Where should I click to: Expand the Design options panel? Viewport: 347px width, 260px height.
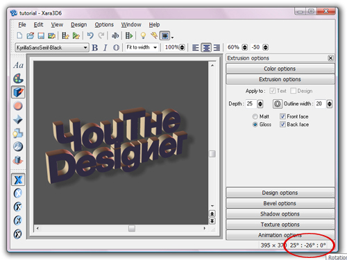pyautogui.click(x=280, y=193)
